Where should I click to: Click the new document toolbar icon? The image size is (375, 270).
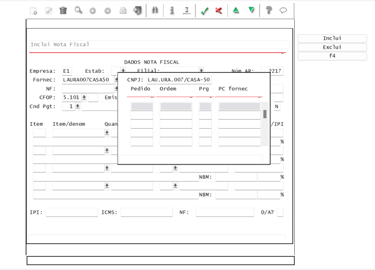click(34, 10)
